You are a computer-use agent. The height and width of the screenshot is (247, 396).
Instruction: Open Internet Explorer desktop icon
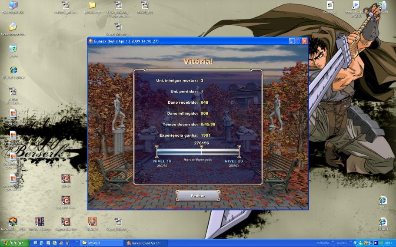(13, 70)
